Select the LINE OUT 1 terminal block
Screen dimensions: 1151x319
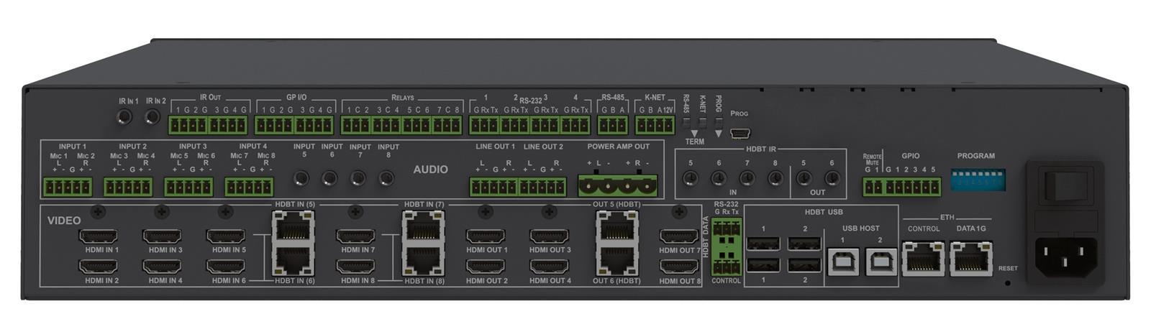click(x=494, y=187)
